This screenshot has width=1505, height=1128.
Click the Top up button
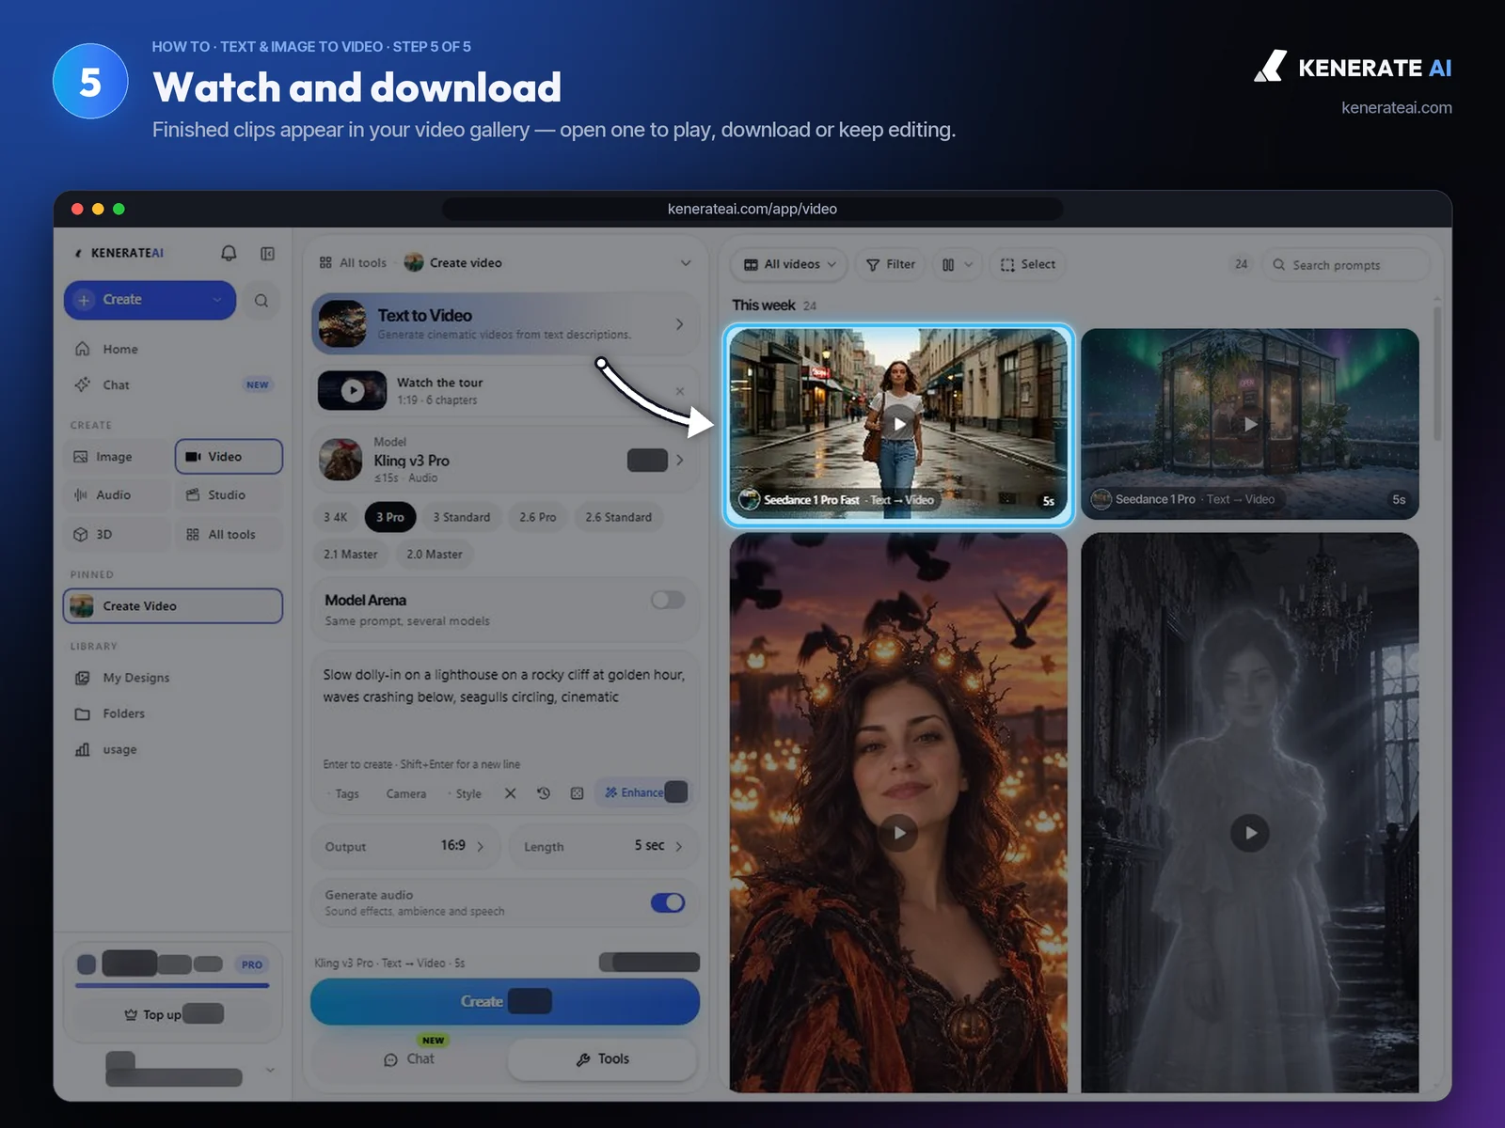point(174,1014)
